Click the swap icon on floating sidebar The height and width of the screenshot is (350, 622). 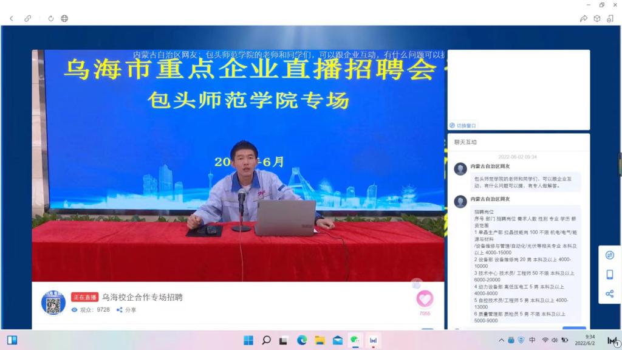pos(610,255)
